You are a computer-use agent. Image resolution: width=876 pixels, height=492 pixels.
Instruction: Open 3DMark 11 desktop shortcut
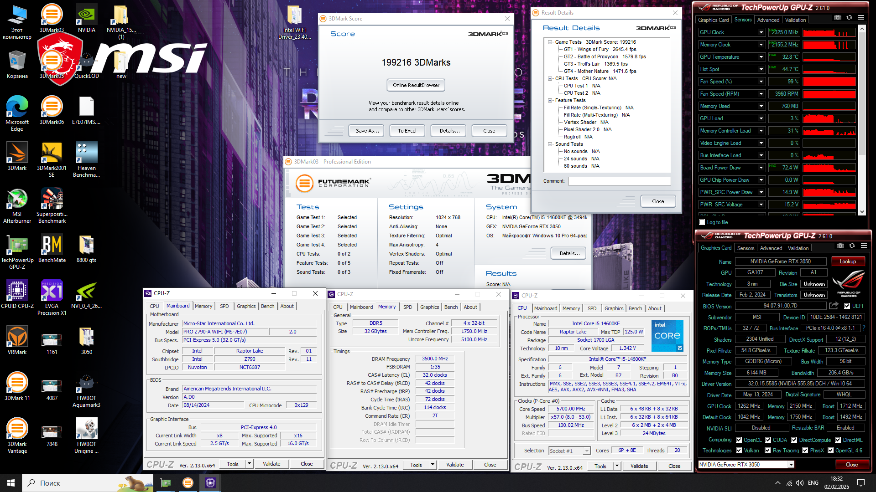17,386
